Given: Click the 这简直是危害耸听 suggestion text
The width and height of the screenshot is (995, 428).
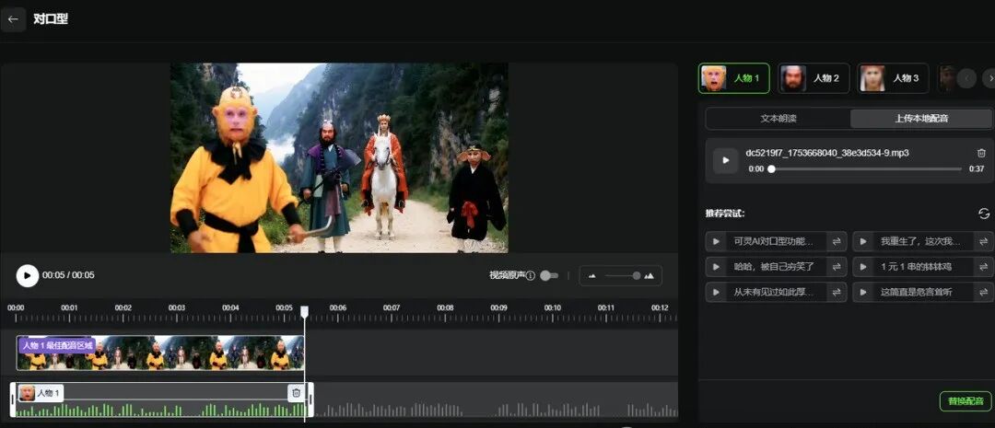Looking at the screenshot, I should (x=917, y=293).
